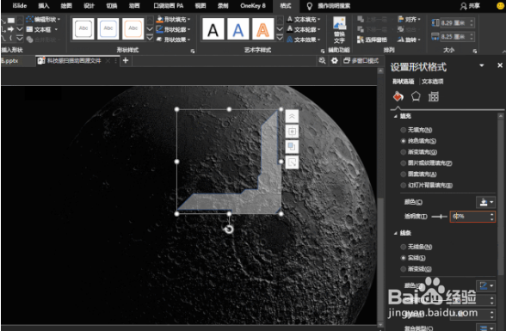The width and height of the screenshot is (506, 331).
Task: Click the Alt Text (替换文字) button
Action: (339, 29)
